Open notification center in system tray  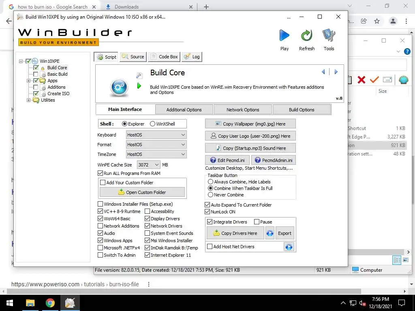(x=402, y=303)
